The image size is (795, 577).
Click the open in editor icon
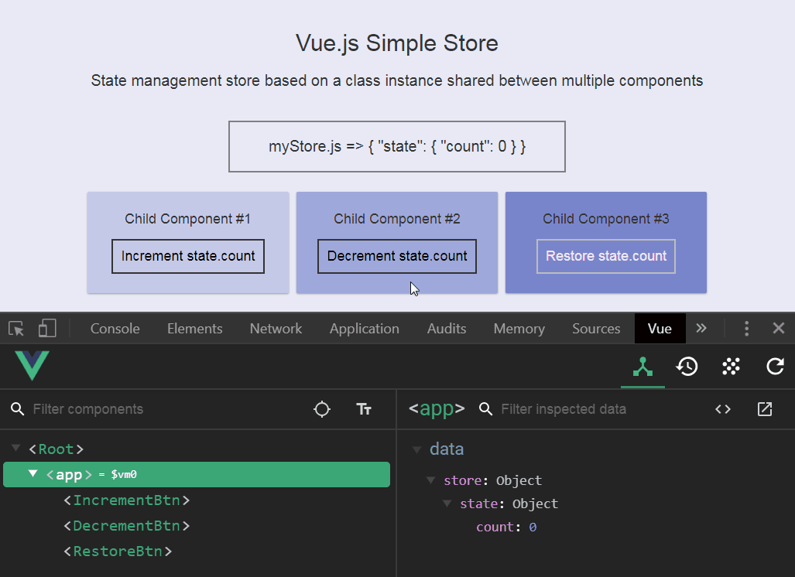(x=765, y=409)
